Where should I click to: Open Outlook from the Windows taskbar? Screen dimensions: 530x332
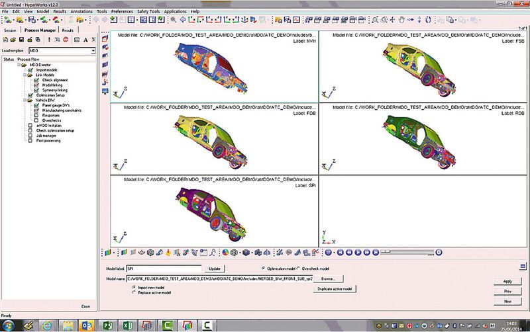click(x=87, y=325)
